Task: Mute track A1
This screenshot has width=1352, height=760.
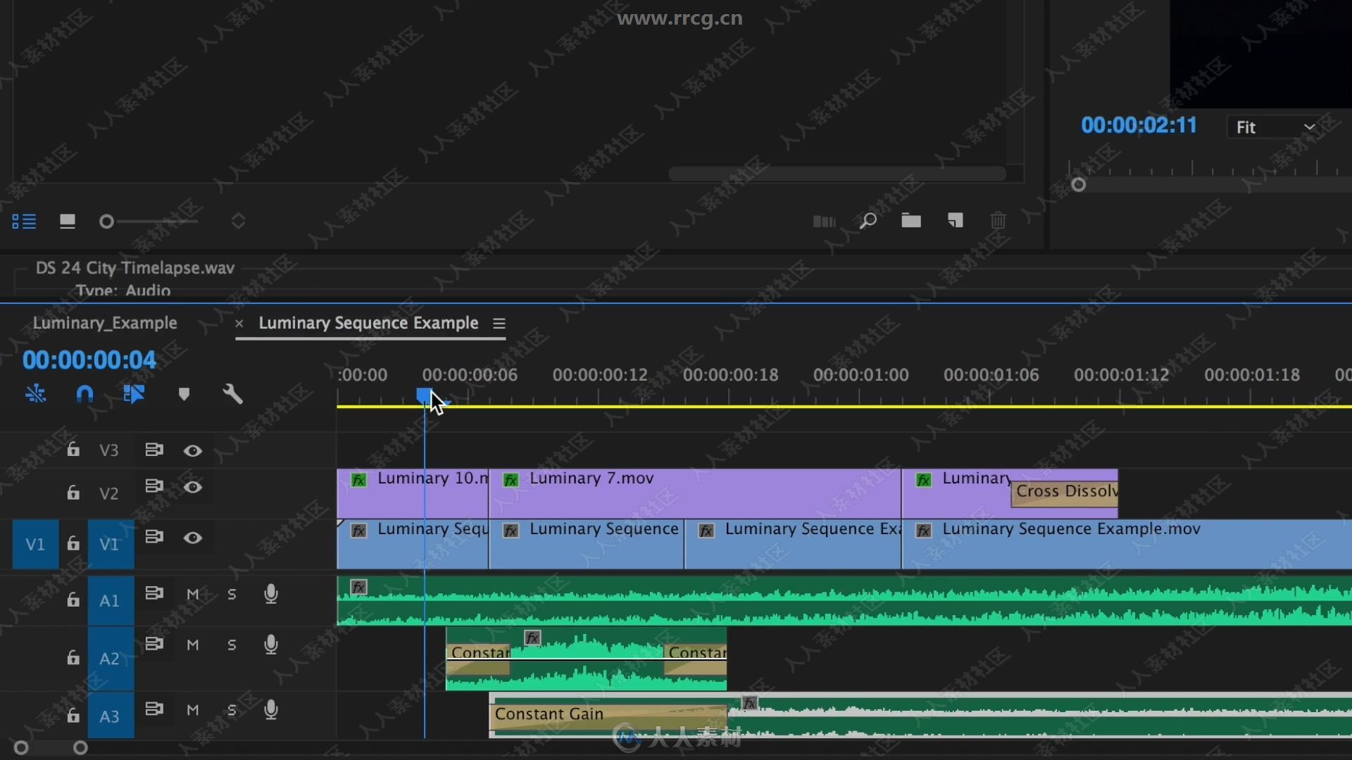Action: (193, 595)
